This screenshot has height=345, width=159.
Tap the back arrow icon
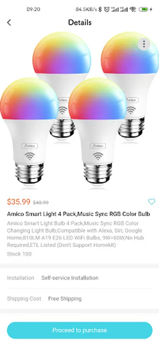pos(9,23)
